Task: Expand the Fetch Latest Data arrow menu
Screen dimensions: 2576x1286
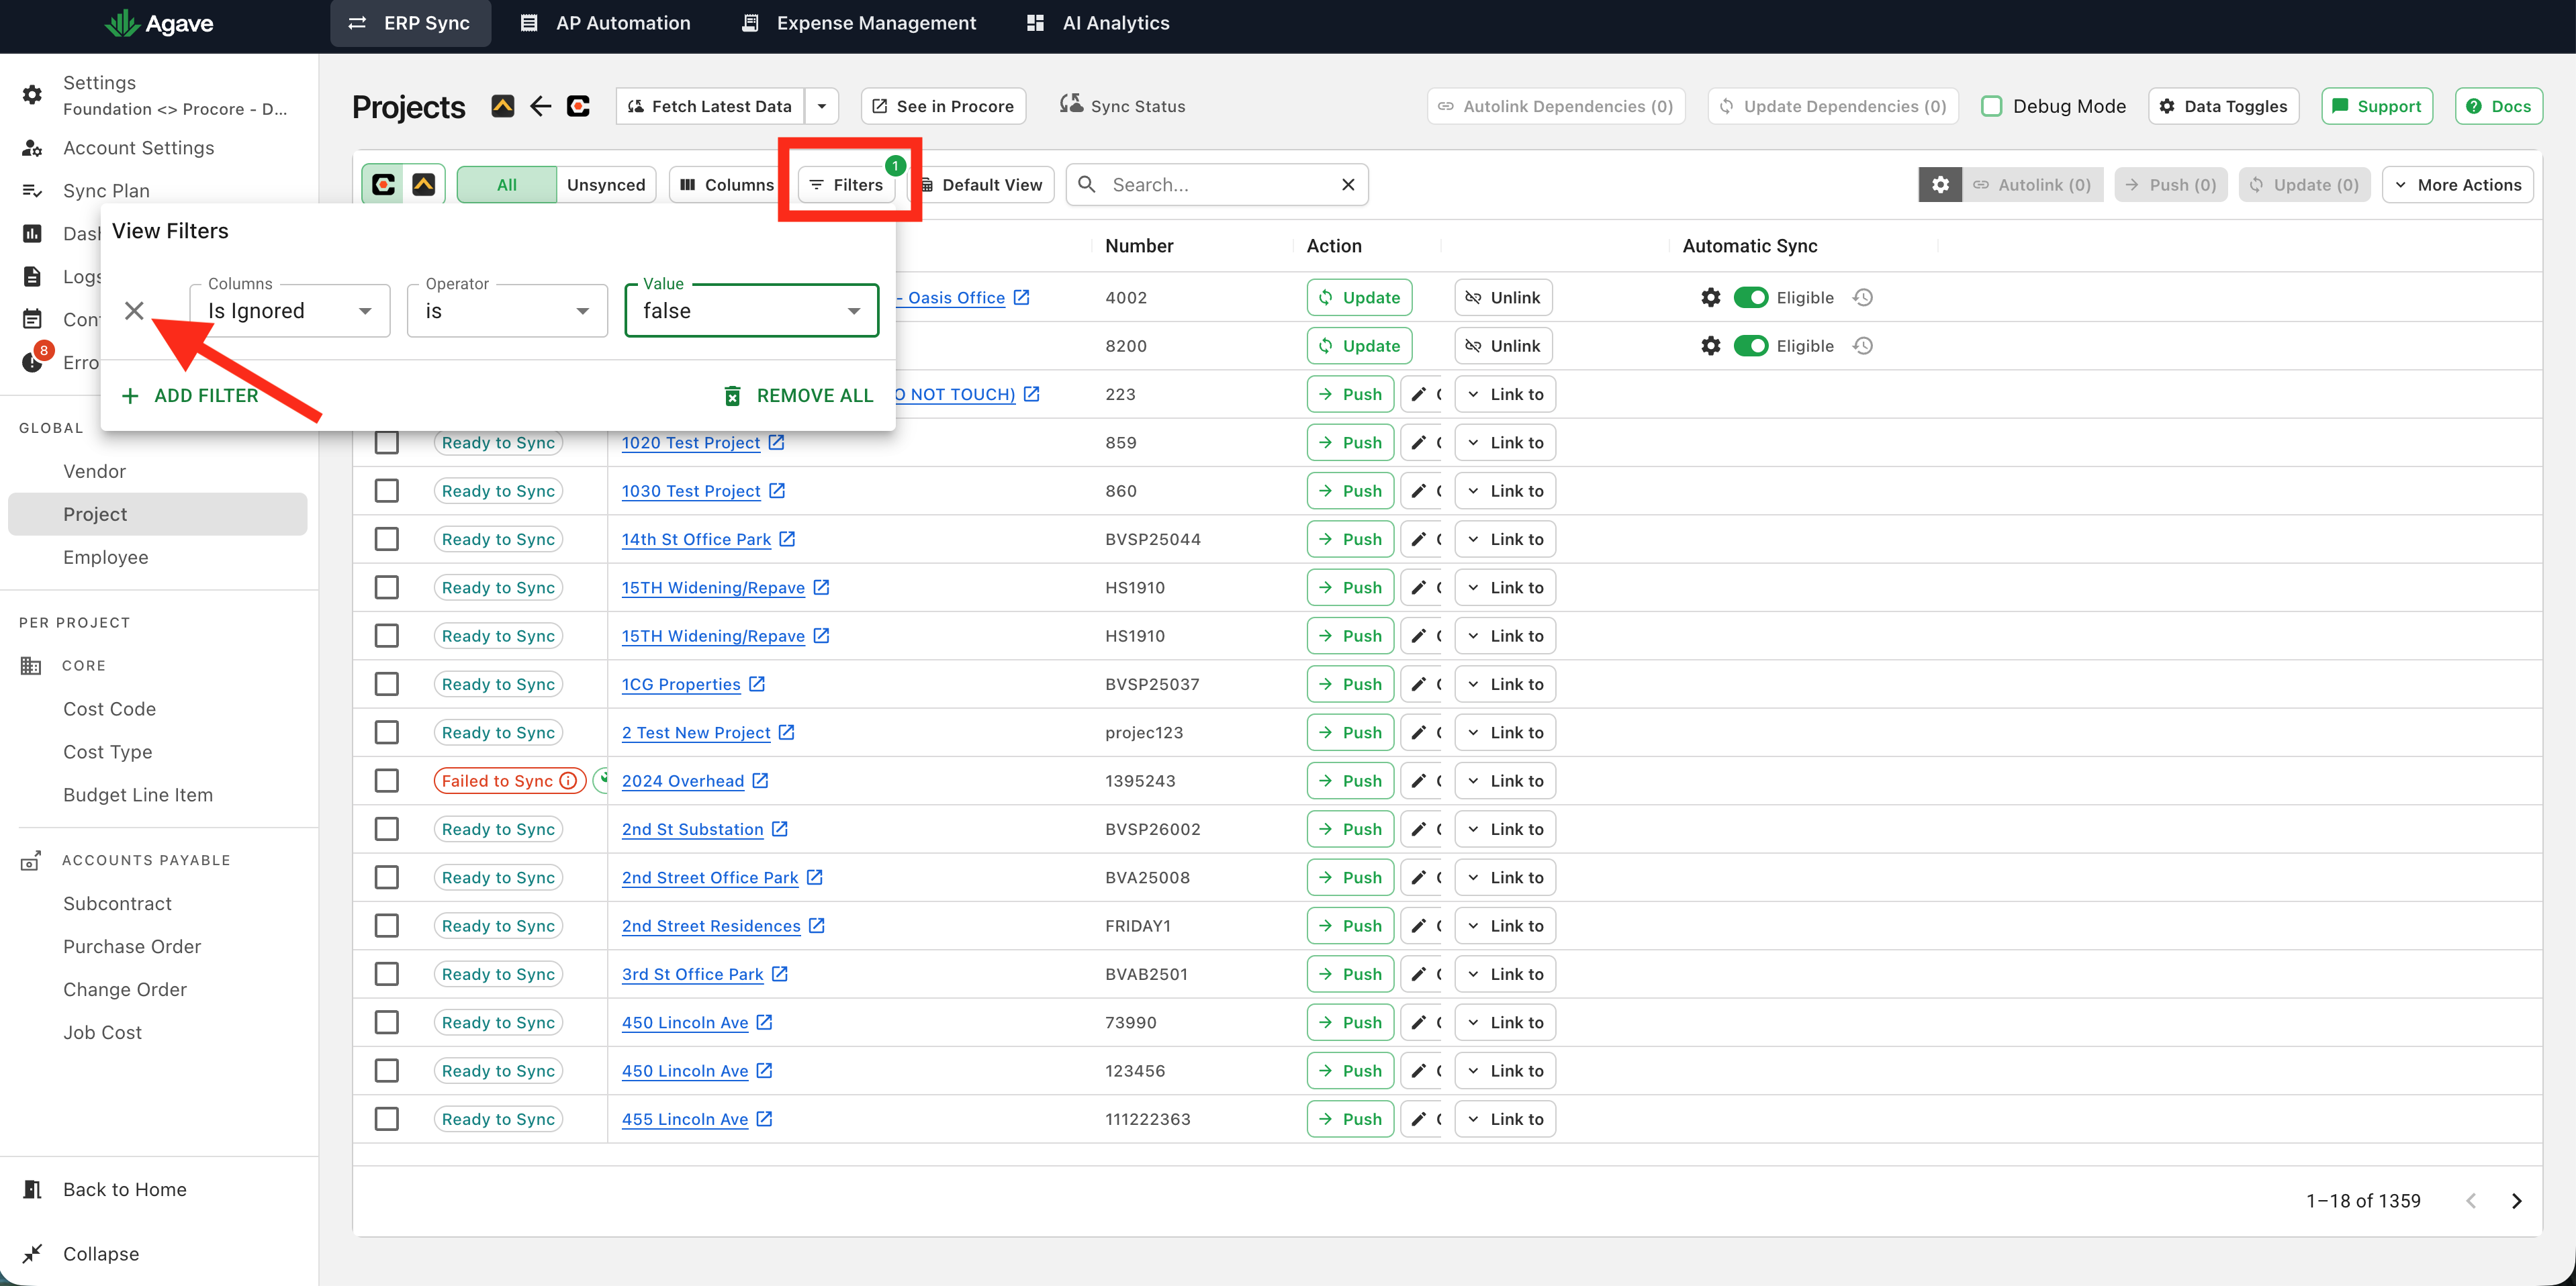Action: pyautogui.click(x=821, y=106)
